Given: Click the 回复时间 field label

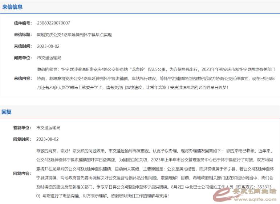Looking at the screenshot, I should coord(22,139).
